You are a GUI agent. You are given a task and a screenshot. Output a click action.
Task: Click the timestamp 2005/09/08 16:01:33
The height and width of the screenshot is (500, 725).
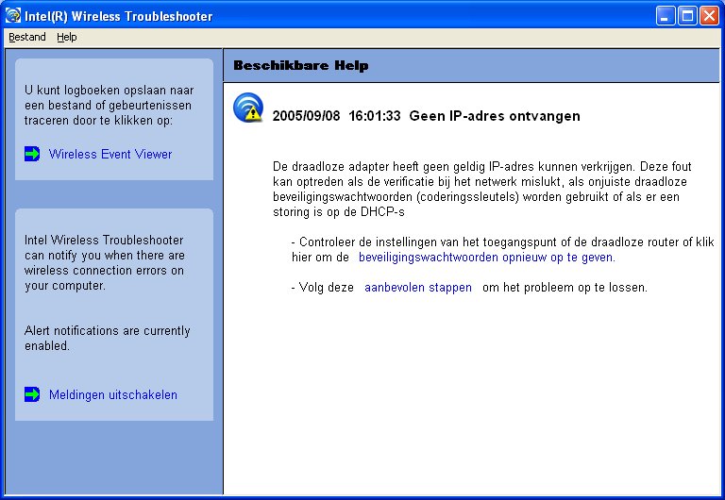337,116
